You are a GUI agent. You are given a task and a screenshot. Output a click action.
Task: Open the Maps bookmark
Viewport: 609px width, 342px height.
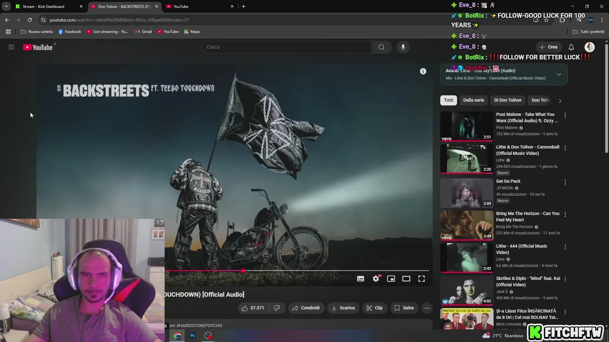point(192,32)
